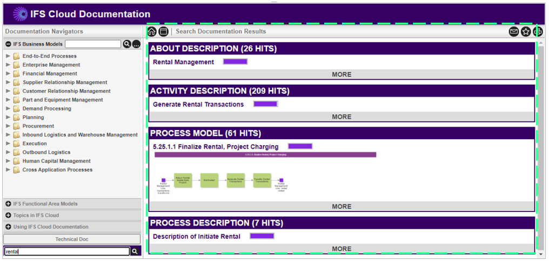Expand the IFS Functional Area Models section

coord(9,204)
